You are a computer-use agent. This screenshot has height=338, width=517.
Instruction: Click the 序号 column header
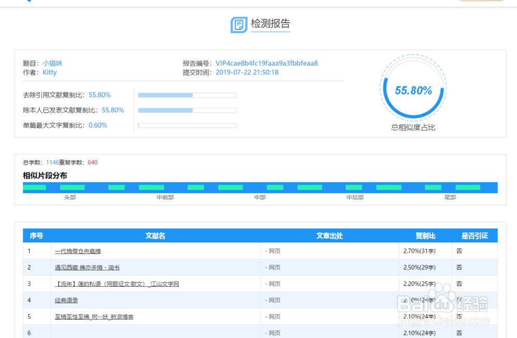click(x=36, y=236)
